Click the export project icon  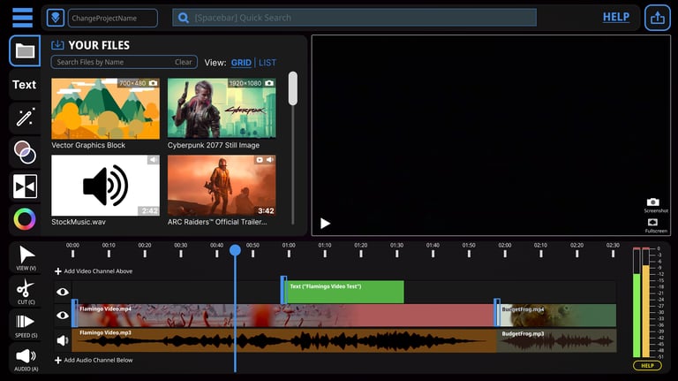(657, 18)
